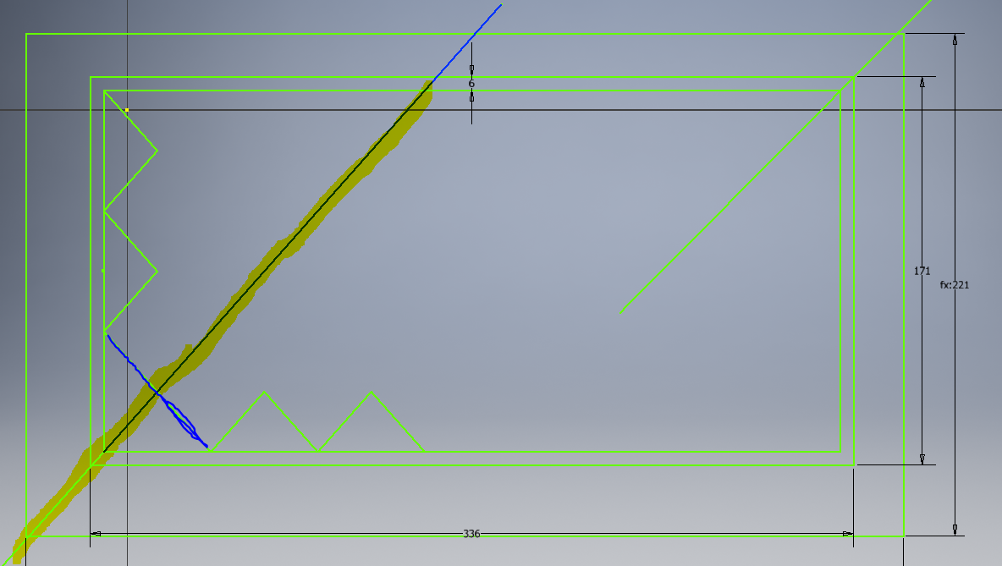Click the arrowhead of the 171 dimension

[x=921, y=80]
